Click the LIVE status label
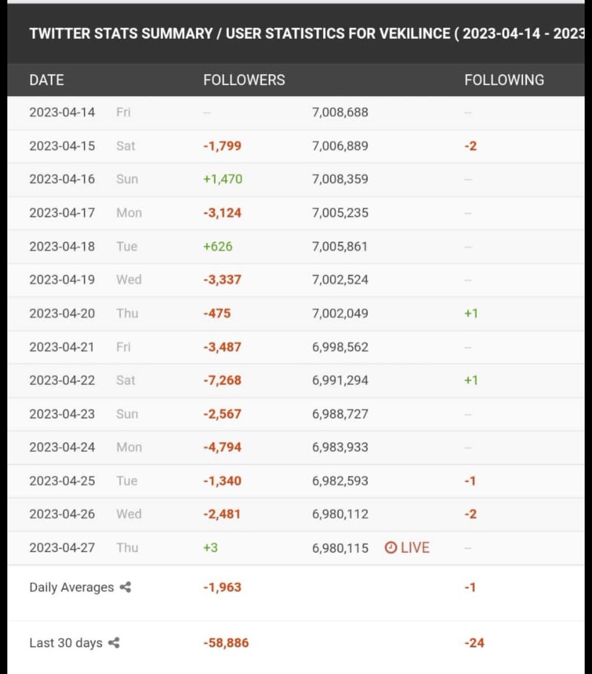Image resolution: width=592 pixels, height=674 pixels. (x=415, y=548)
